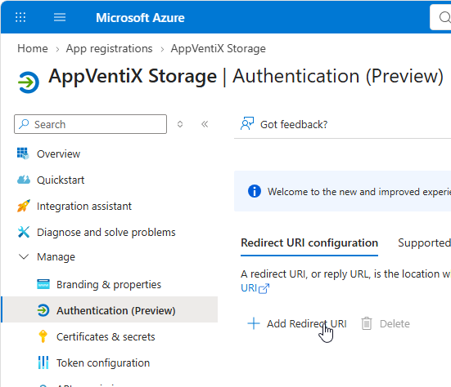The width and height of the screenshot is (451, 387).
Task: Open the hamburger portal menu
Action: (x=60, y=17)
